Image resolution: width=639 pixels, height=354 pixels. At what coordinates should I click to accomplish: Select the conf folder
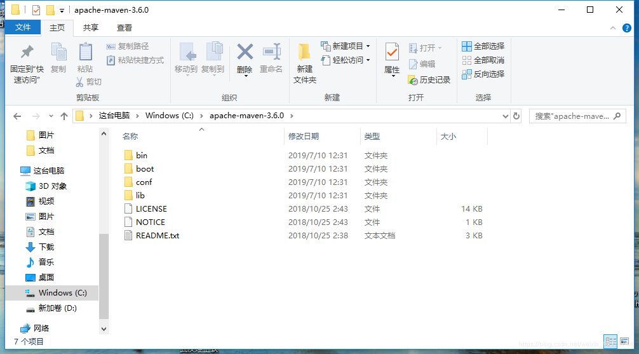pos(144,182)
